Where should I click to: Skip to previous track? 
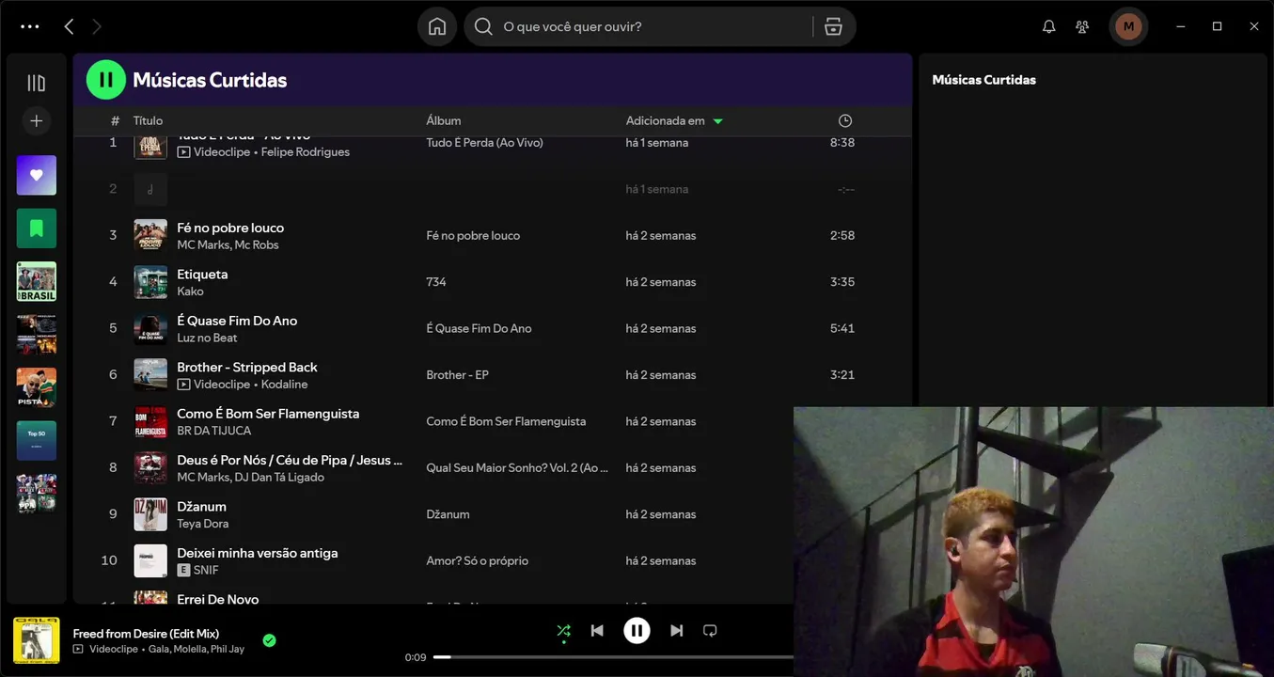(x=597, y=631)
